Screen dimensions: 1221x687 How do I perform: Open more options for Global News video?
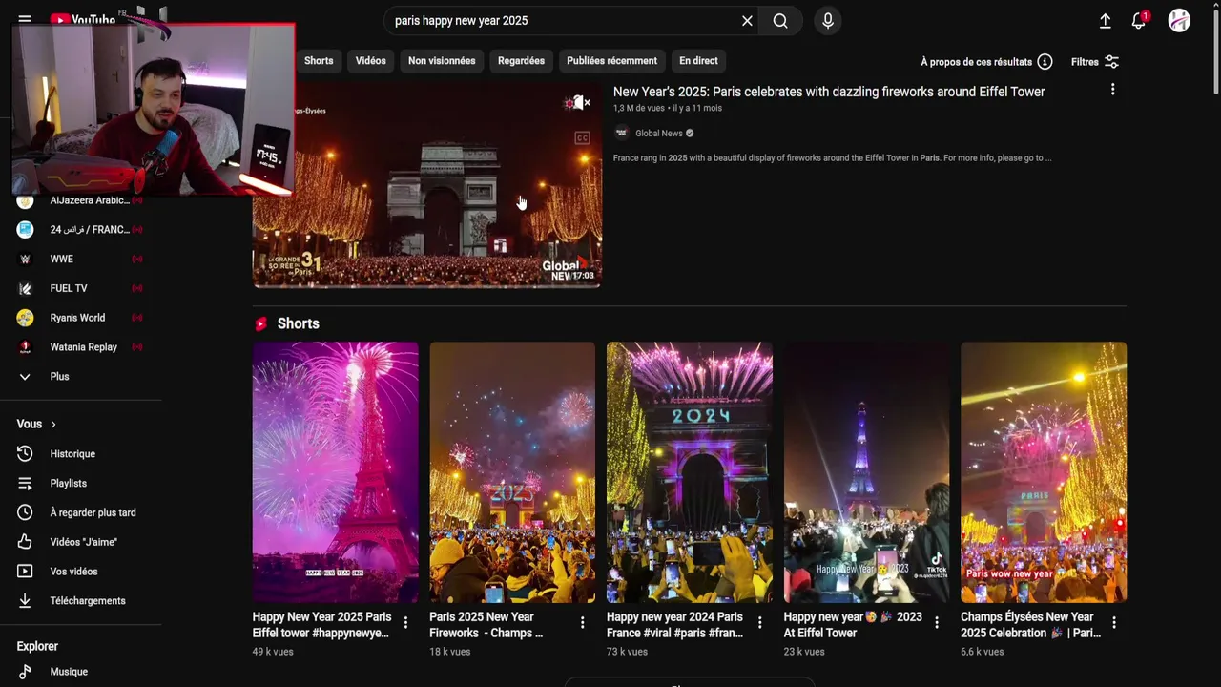click(1112, 90)
